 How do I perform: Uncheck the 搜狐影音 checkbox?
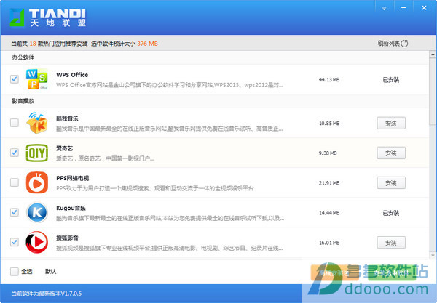(x=15, y=242)
